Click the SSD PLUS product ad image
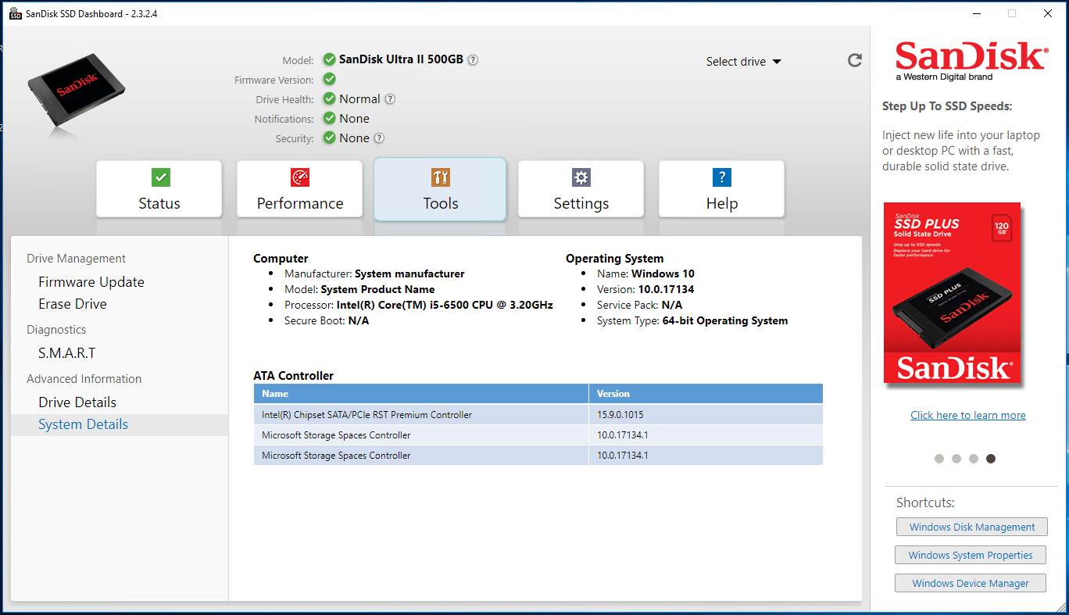1069x615 pixels. 953,293
